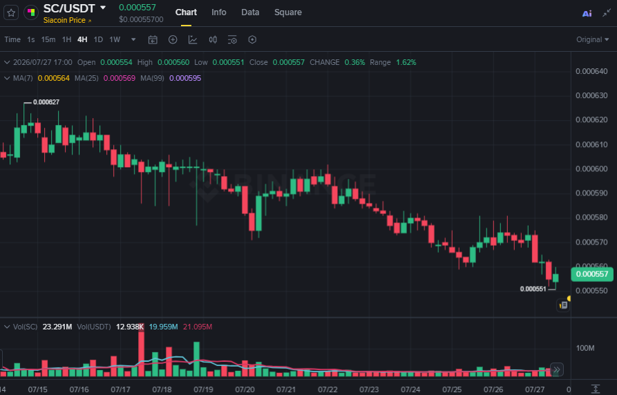Select the Time line chart view
The image size is (617, 395).
pos(12,40)
